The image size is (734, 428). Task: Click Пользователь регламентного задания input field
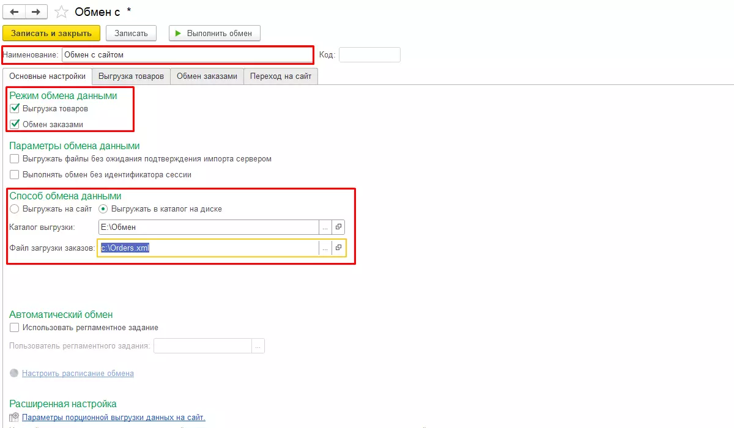(202, 346)
